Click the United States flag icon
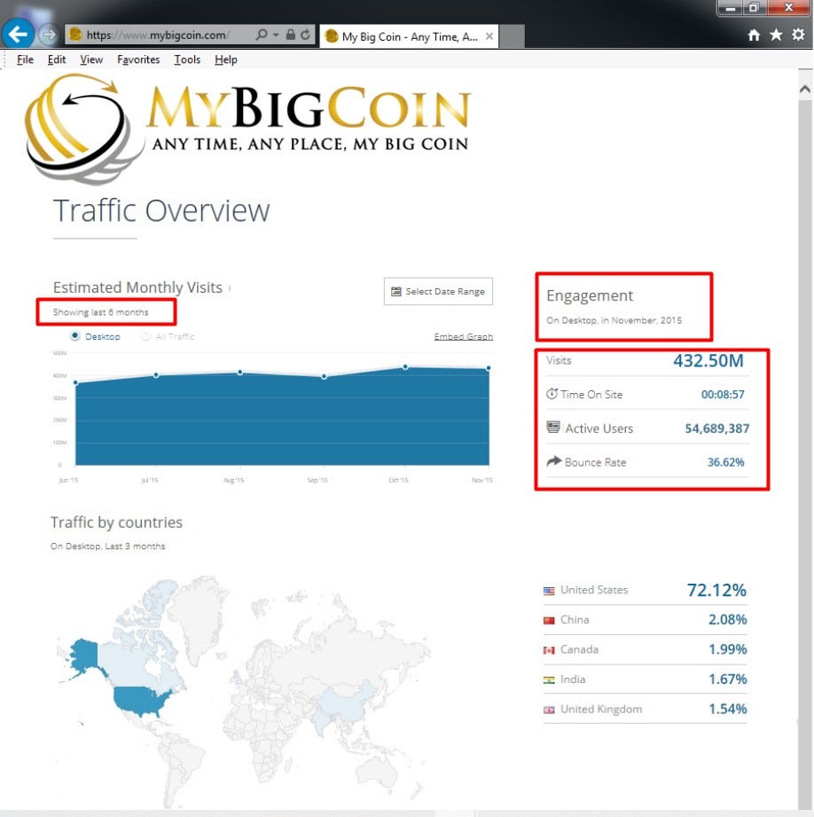The width and height of the screenshot is (814, 817). [549, 591]
